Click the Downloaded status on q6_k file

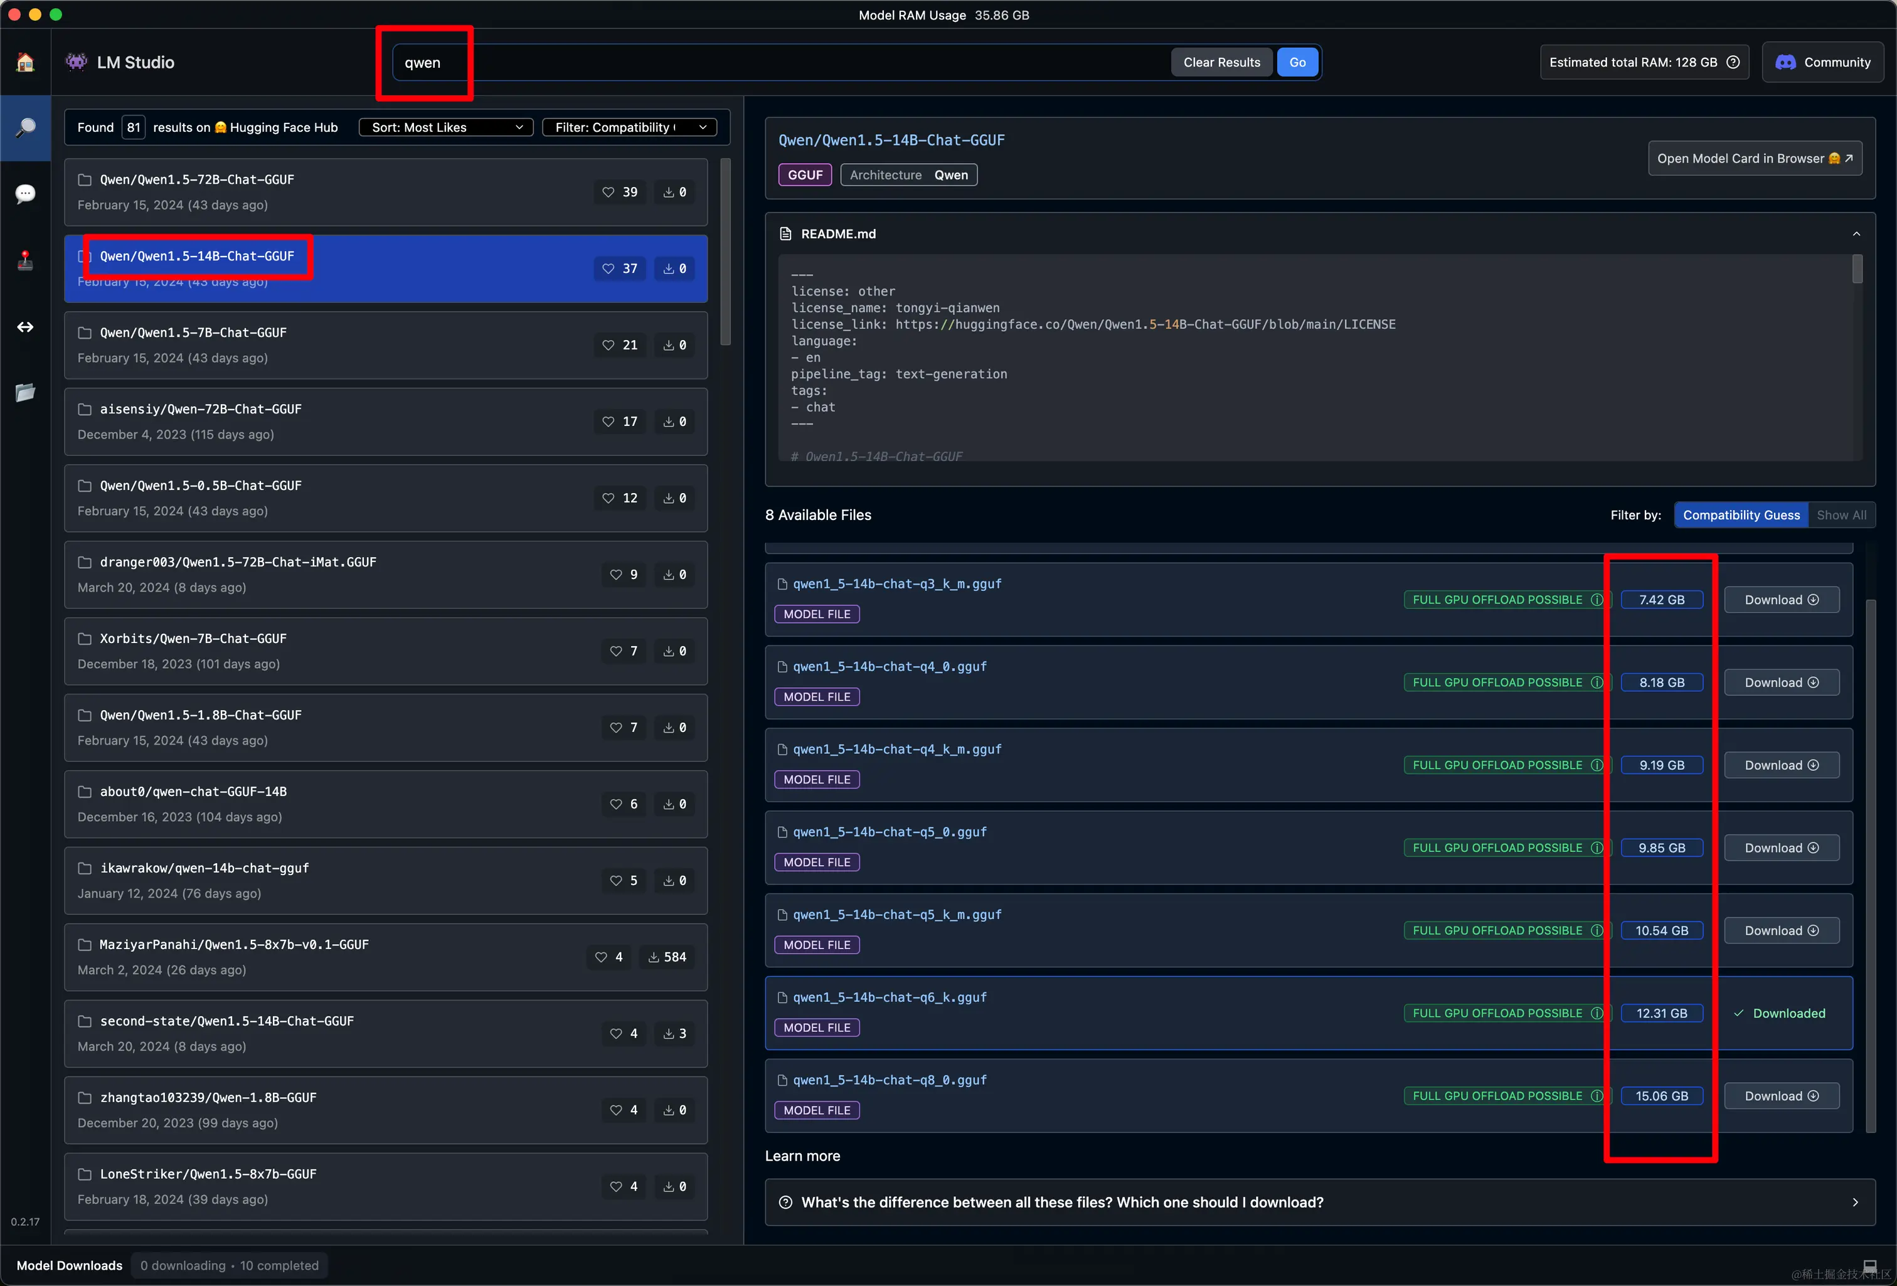(1780, 1013)
